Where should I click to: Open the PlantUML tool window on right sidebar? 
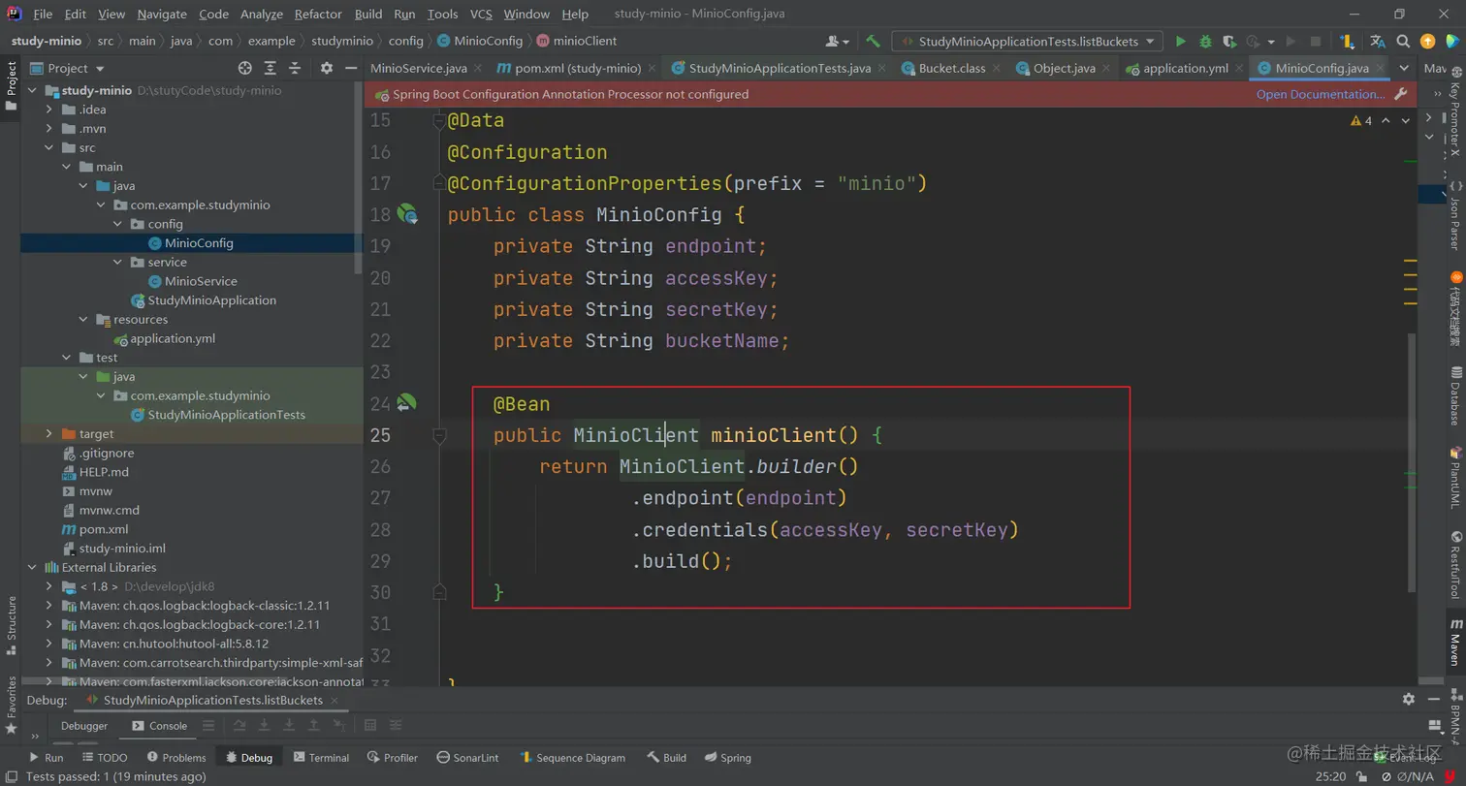pyautogui.click(x=1454, y=478)
